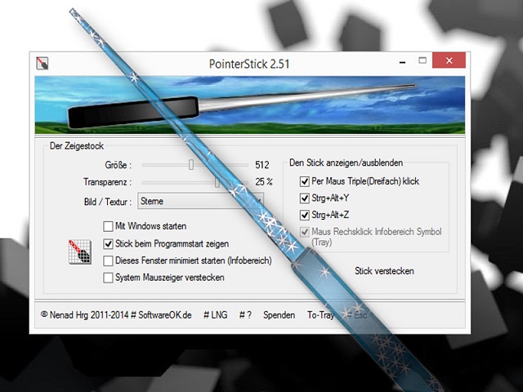Viewport: 523px width, 392px height.
Task: Open the # LNG language menu
Action: click(x=216, y=315)
